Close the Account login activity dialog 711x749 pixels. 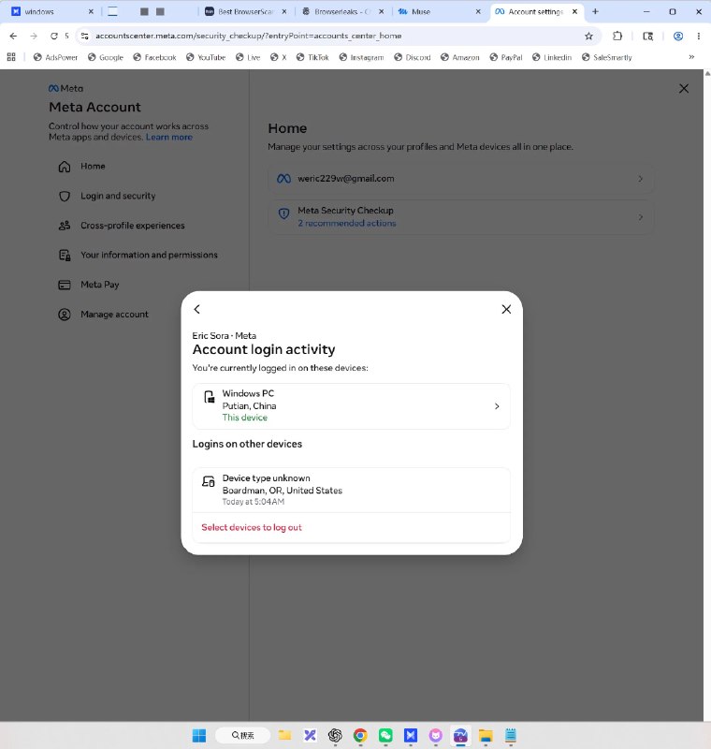(506, 309)
